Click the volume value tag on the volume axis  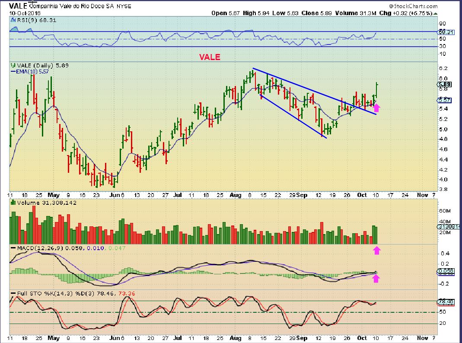tap(449, 227)
